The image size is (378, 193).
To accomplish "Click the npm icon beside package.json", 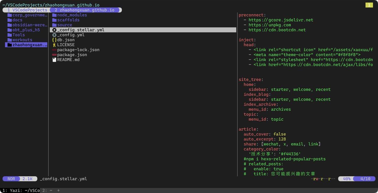I will (x=54, y=55).
